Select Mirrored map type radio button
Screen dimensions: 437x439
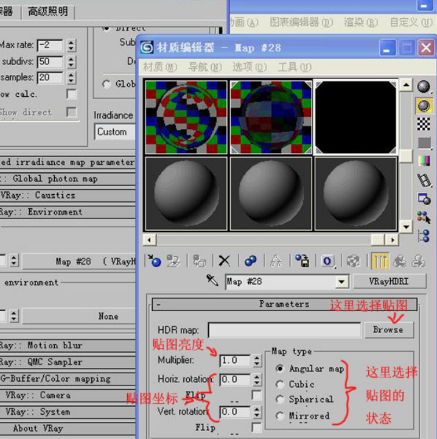(x=280, y=416)
